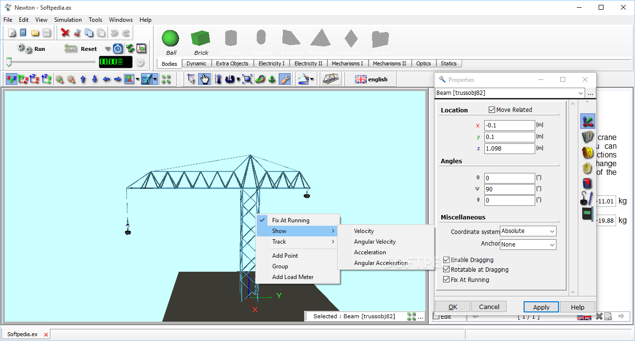The height and width of the screenshot is (341, 635).
Task: Click the red X delete icon
Action: [x=65, y=33]
